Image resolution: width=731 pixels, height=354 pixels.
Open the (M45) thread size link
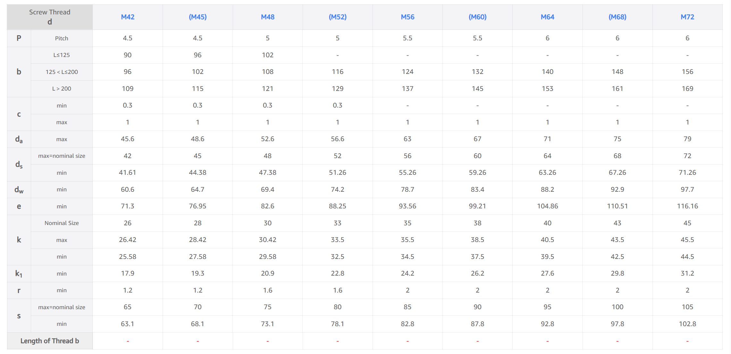(197, 17)
